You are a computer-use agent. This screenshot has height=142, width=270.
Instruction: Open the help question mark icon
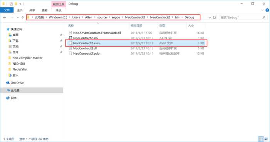click(x=267, y=10)
